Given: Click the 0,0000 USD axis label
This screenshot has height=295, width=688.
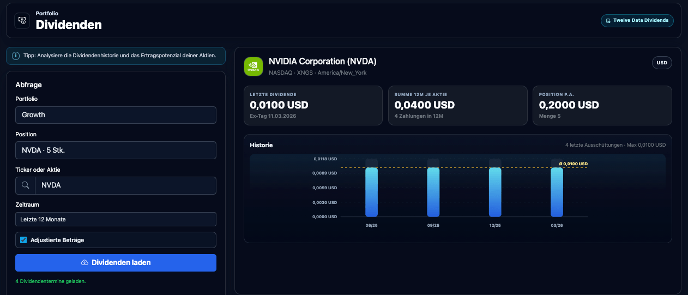Looking at the screenshot, I should [325, 216].
